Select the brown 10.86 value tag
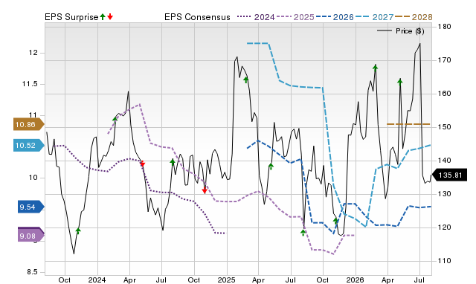476x284 pixels. point(28,124)
